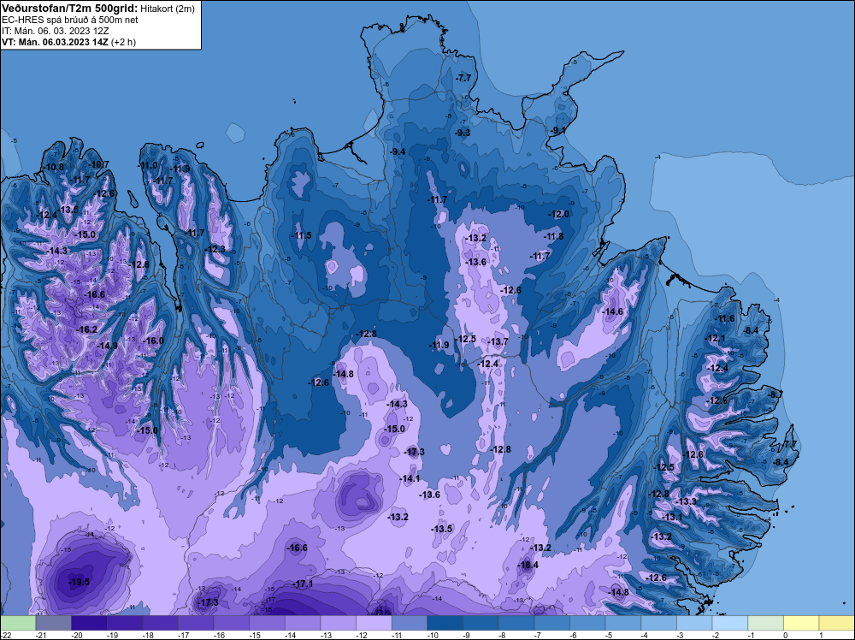Screen dimensions: 855x640
Task: Pick the dark blue legend swatch right of -10
Action: [x=445, y=623]
